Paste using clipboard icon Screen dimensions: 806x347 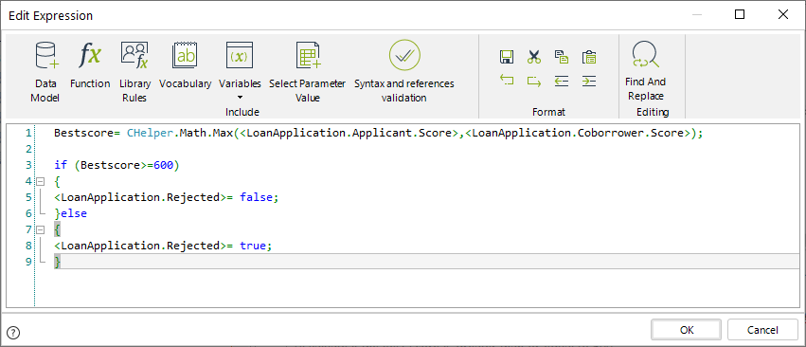pyautogui.click(x=588, y=57)
